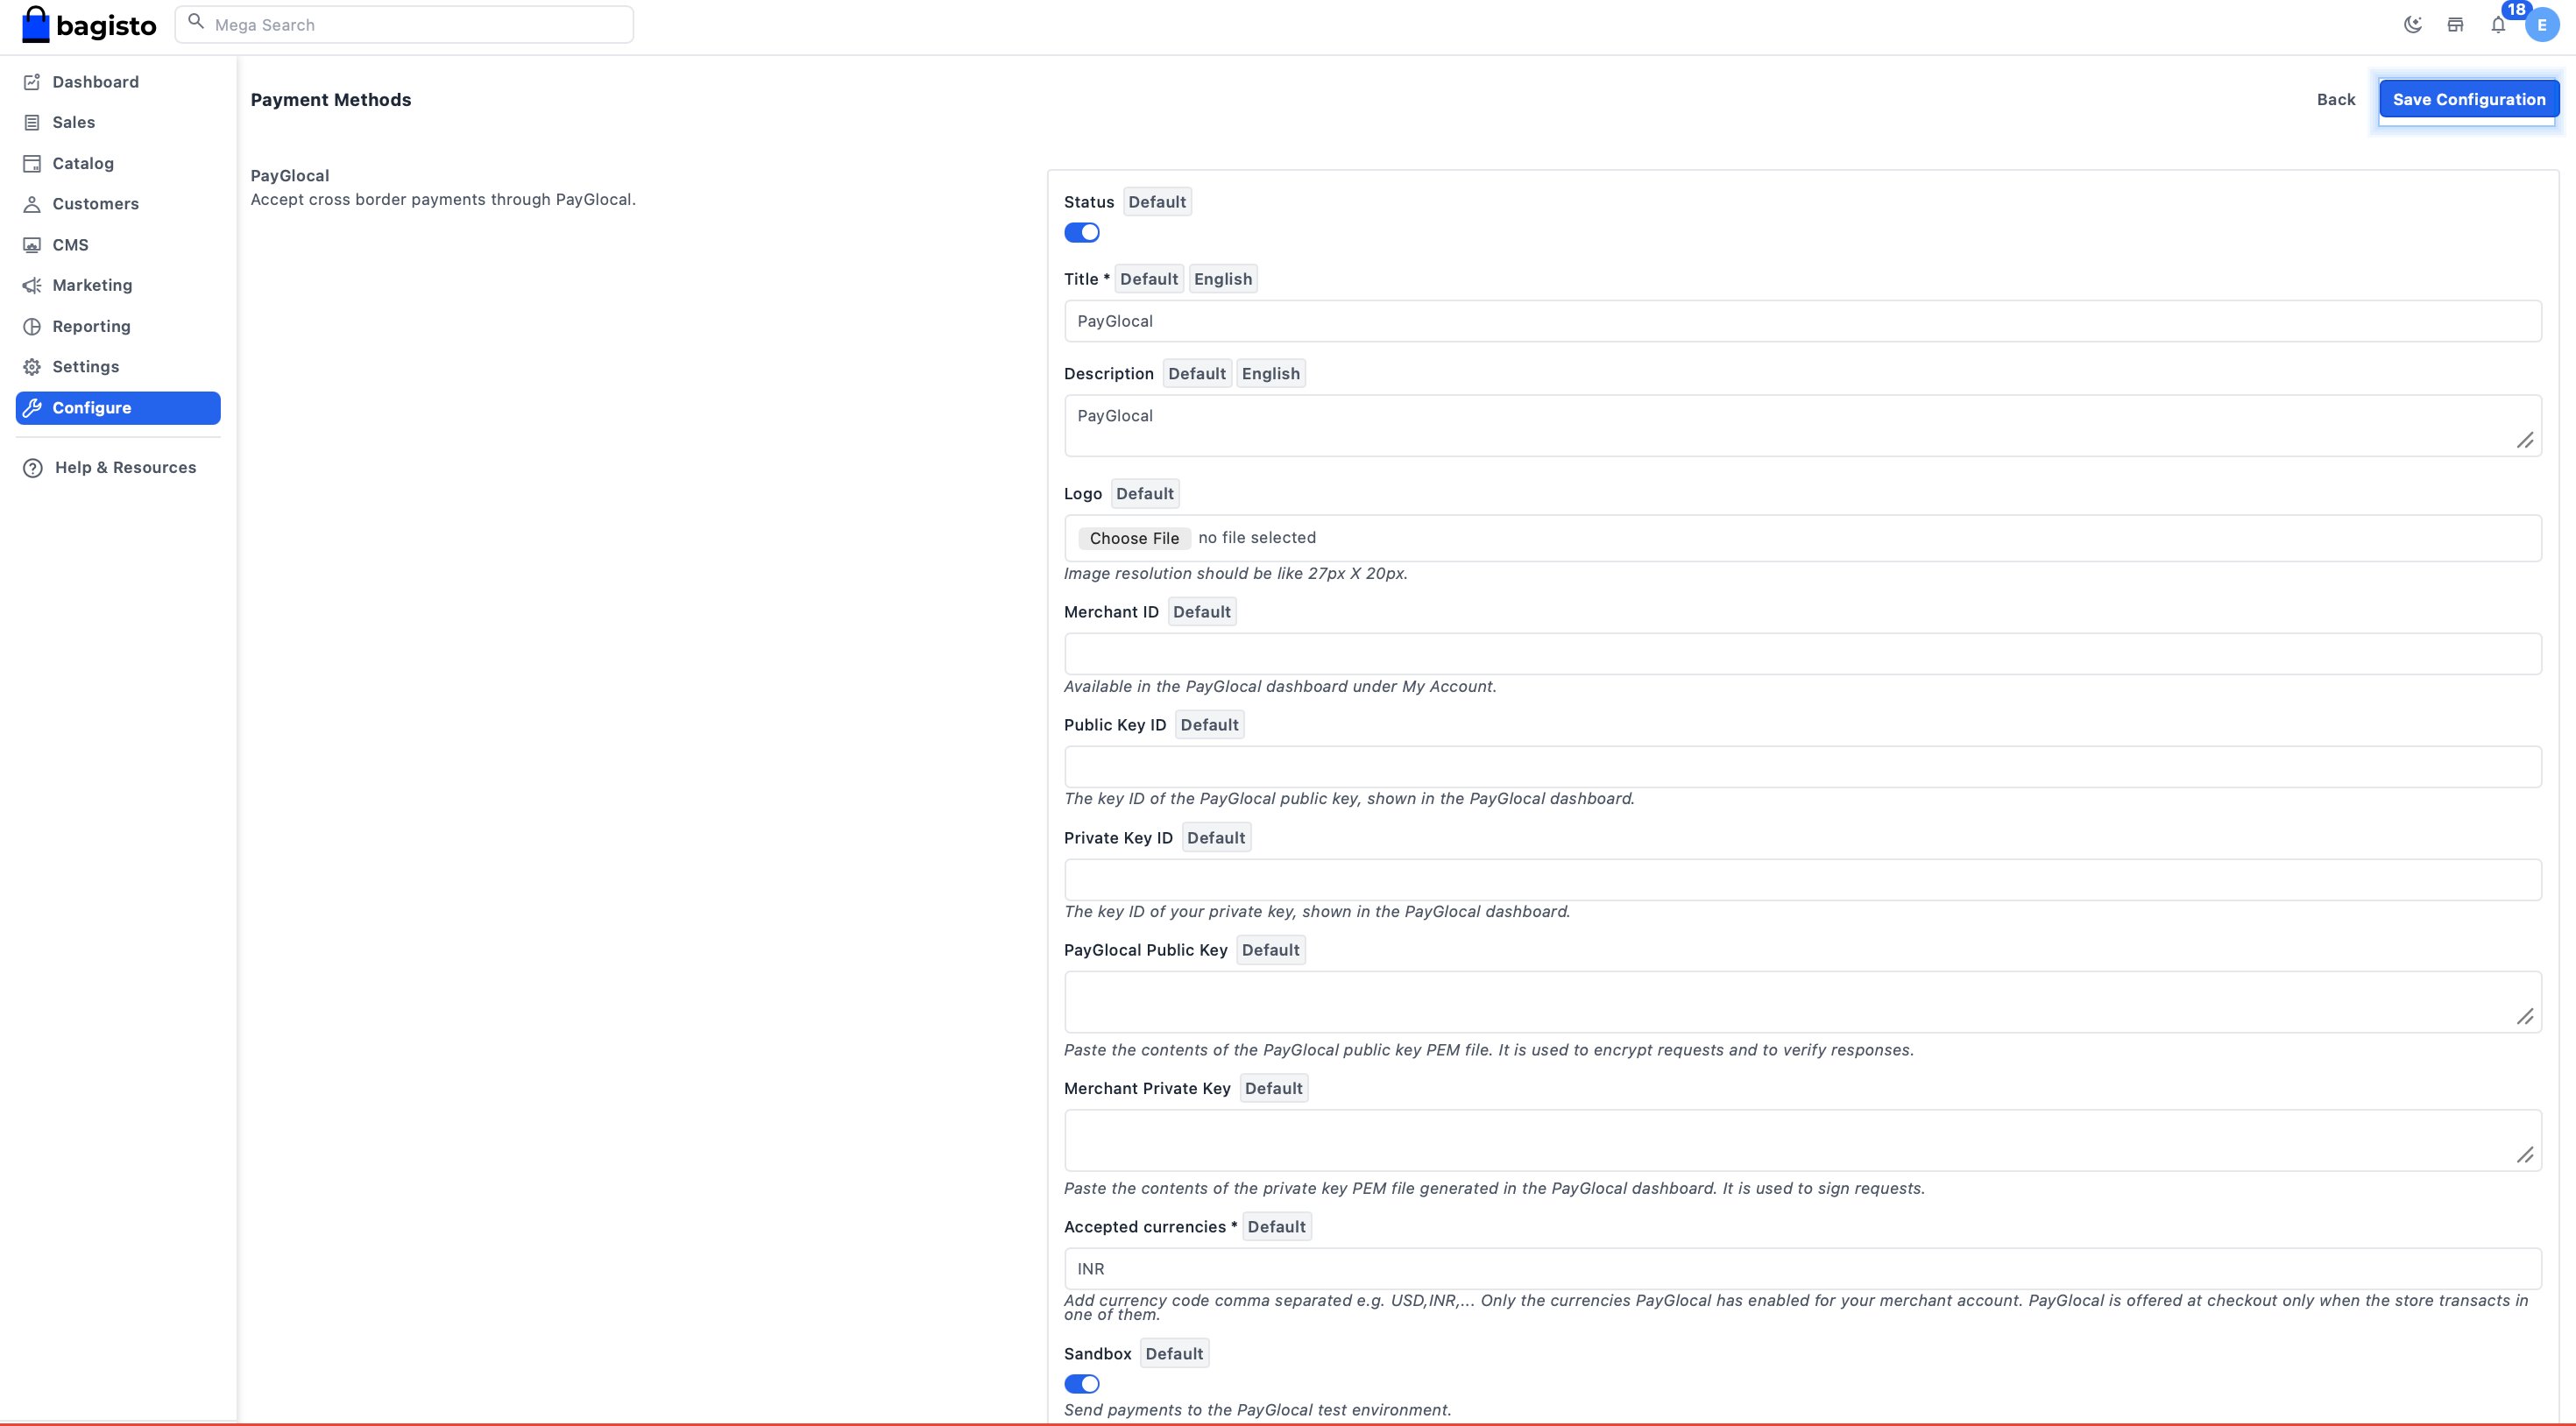Open Reporting menu item

pos(118,327)
